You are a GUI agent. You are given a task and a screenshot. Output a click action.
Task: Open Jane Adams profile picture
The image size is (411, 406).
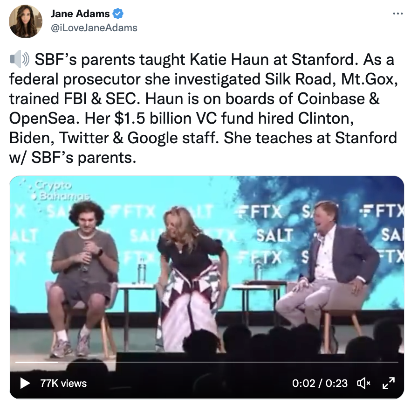click(x=26, y=21)
